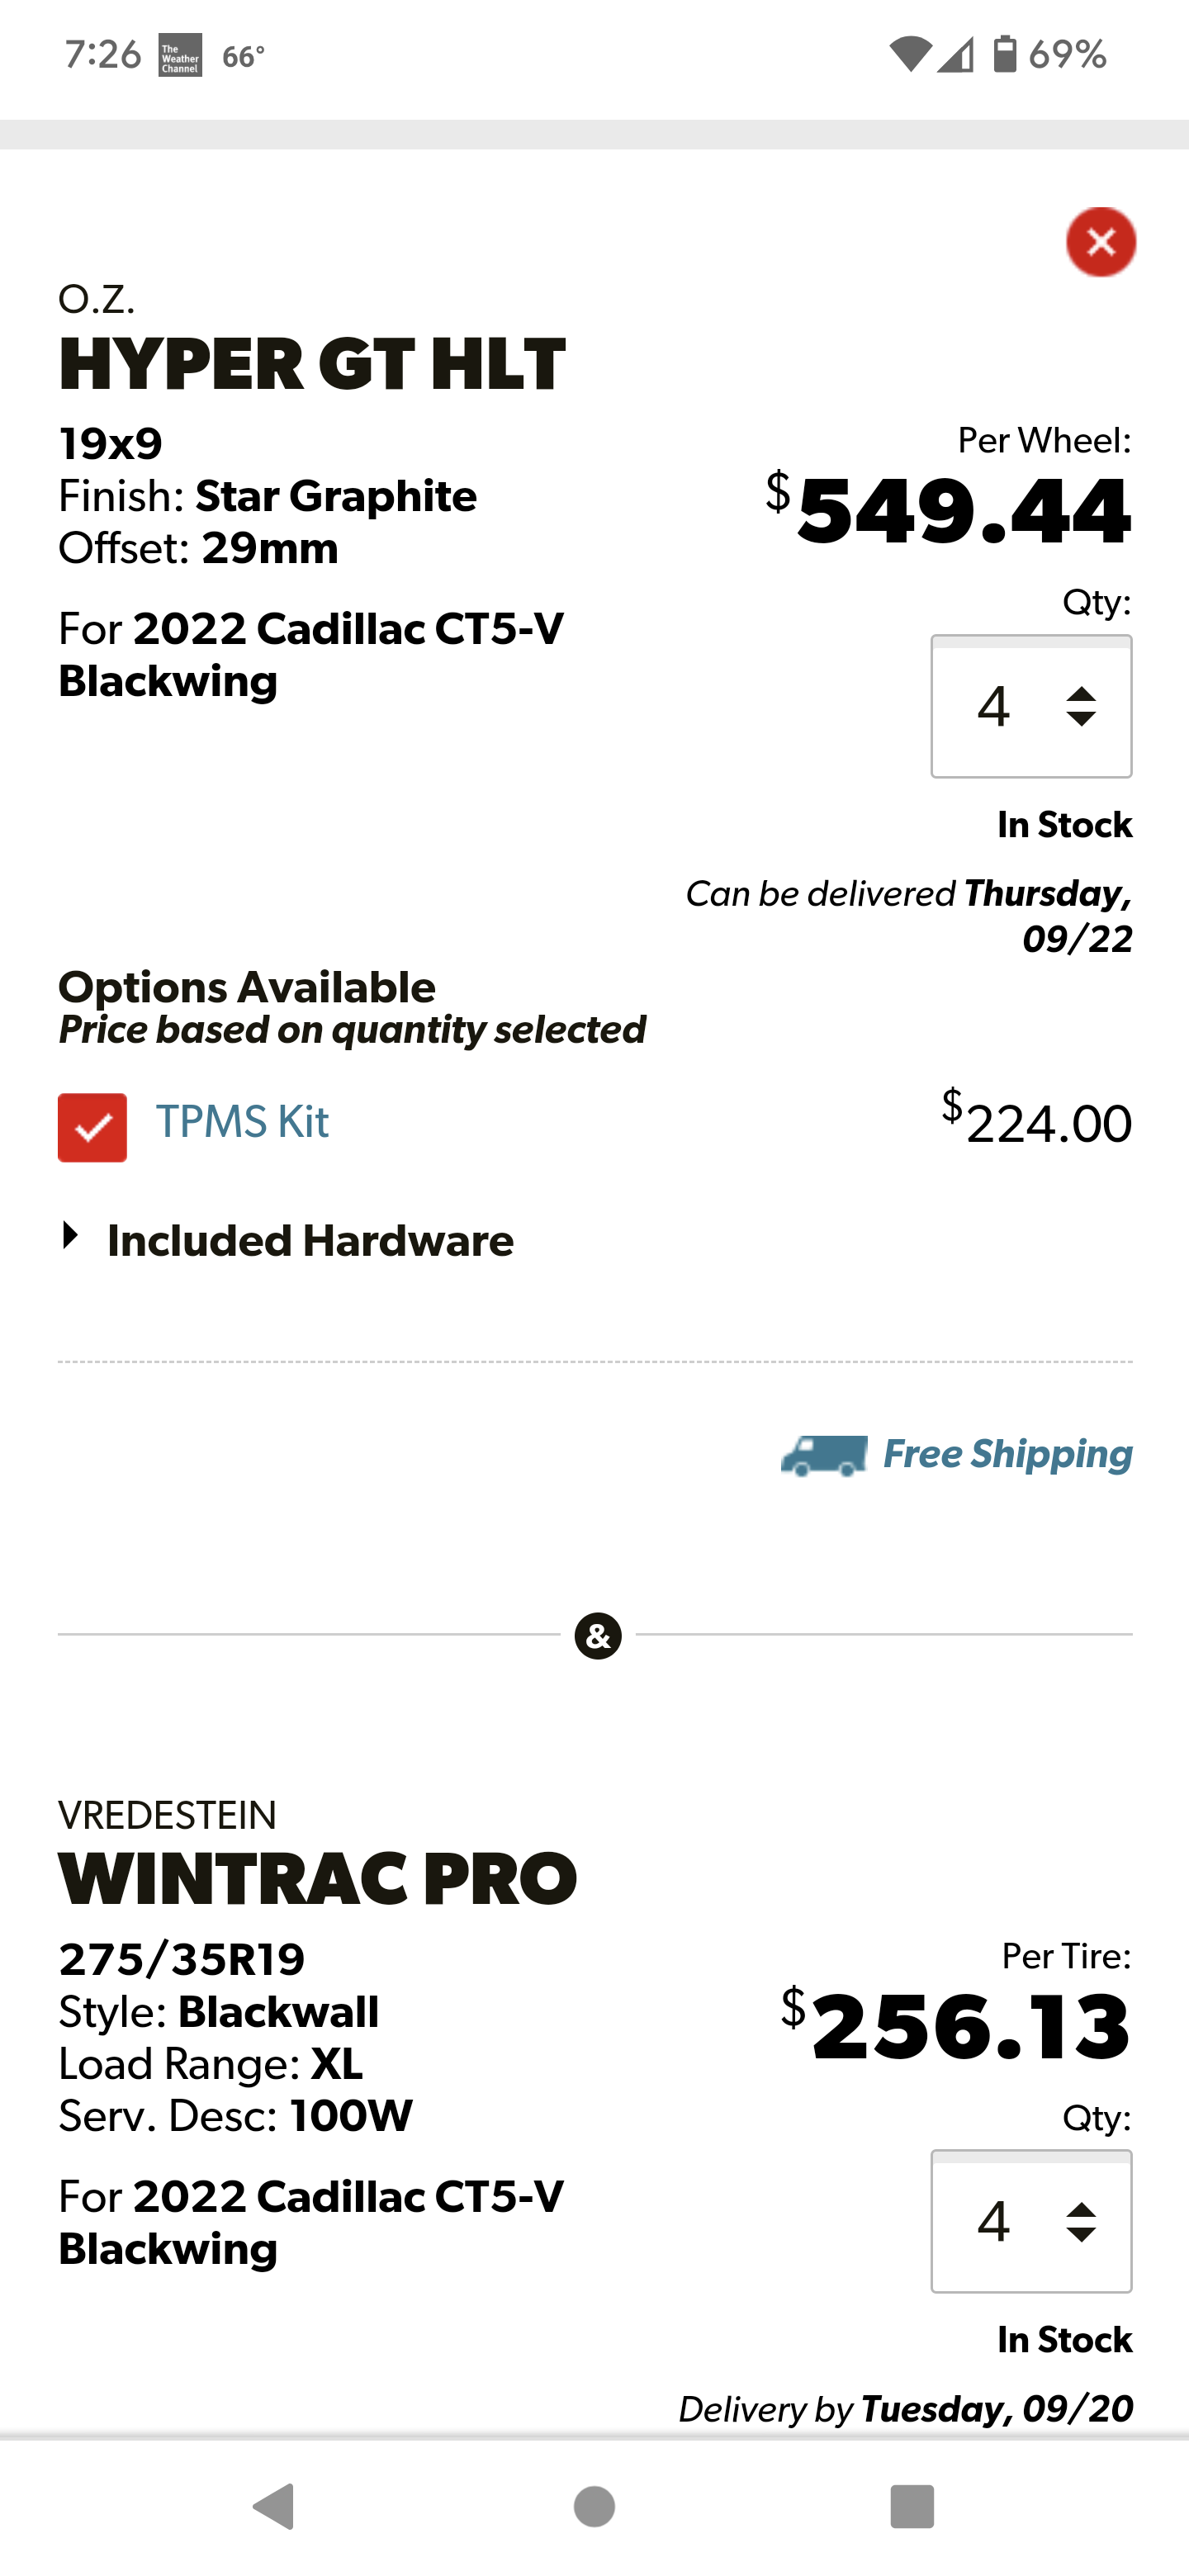
Task: Tap the cellular signal status icon
Action: 956,54
